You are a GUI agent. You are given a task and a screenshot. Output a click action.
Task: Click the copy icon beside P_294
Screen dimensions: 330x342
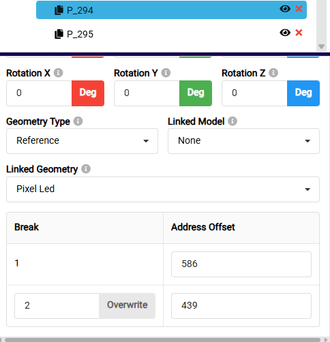(x=59, y=10)
